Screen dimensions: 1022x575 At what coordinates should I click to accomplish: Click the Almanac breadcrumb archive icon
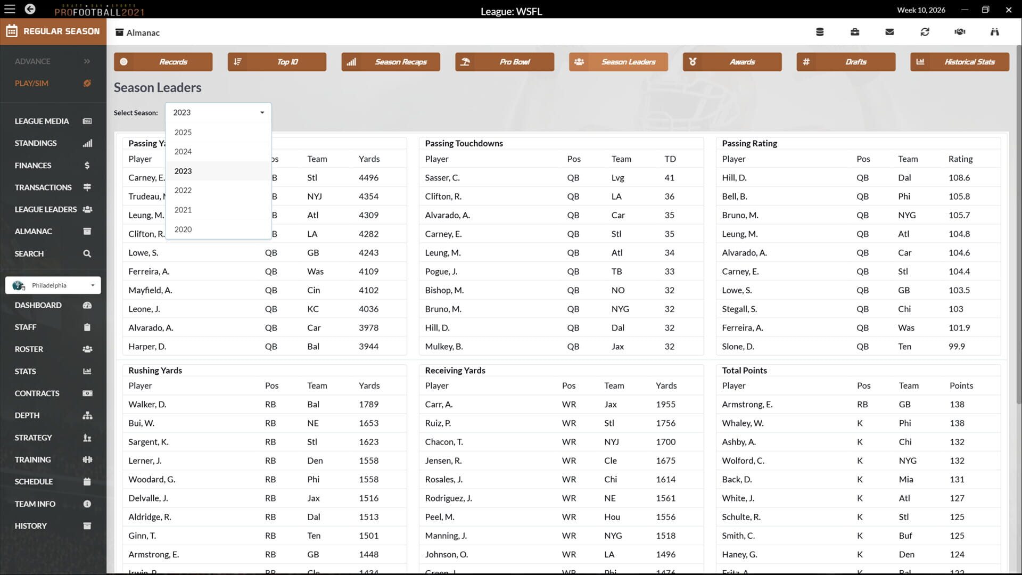[120, 32]
